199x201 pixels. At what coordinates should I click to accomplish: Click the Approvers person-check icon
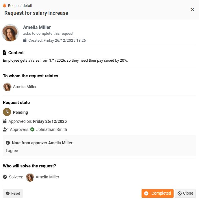click(x=5, y=129)
